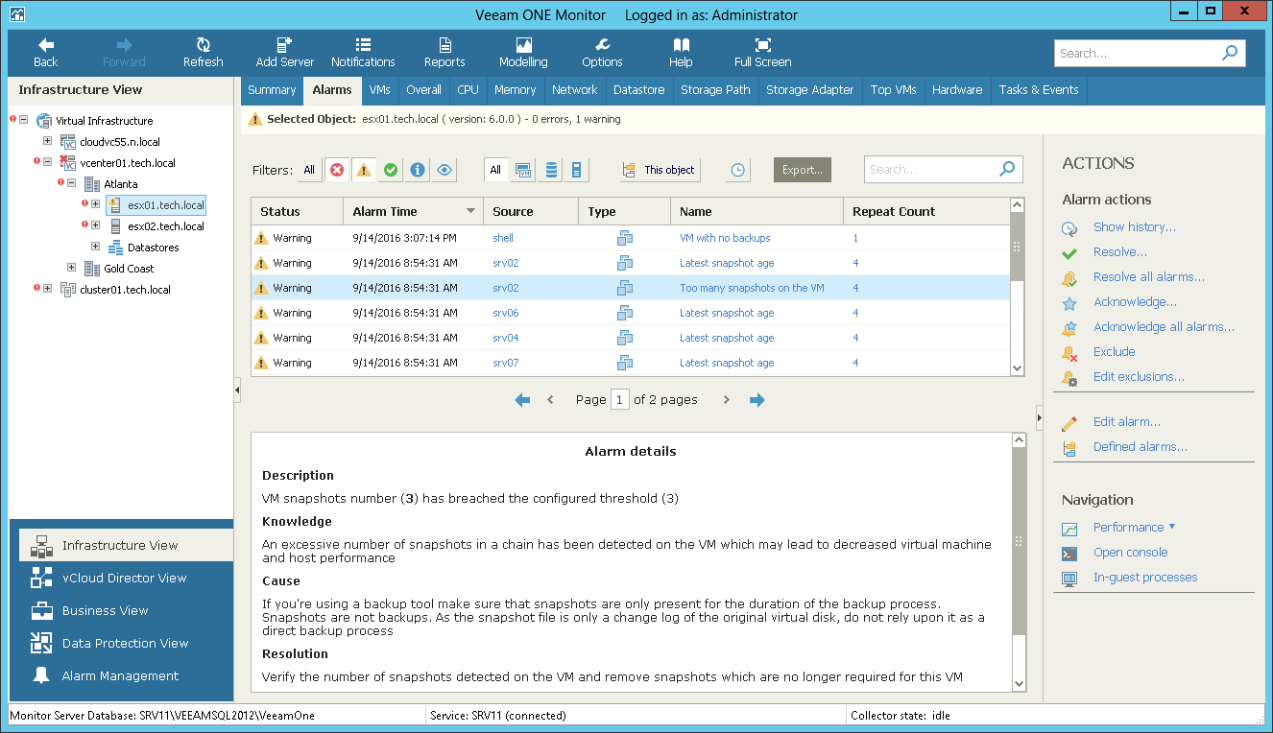Open the time period clock filter
The width and height of the screenshot is (1273, 733).
coord(737,170)
